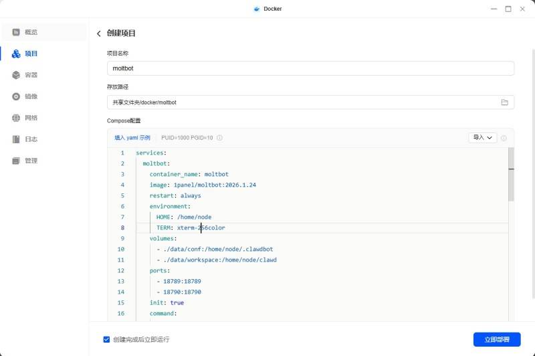
Task: Click code line 'command:'
Action: [163, 314]
